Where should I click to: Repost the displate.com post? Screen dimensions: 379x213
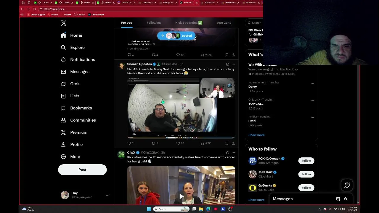155,55
